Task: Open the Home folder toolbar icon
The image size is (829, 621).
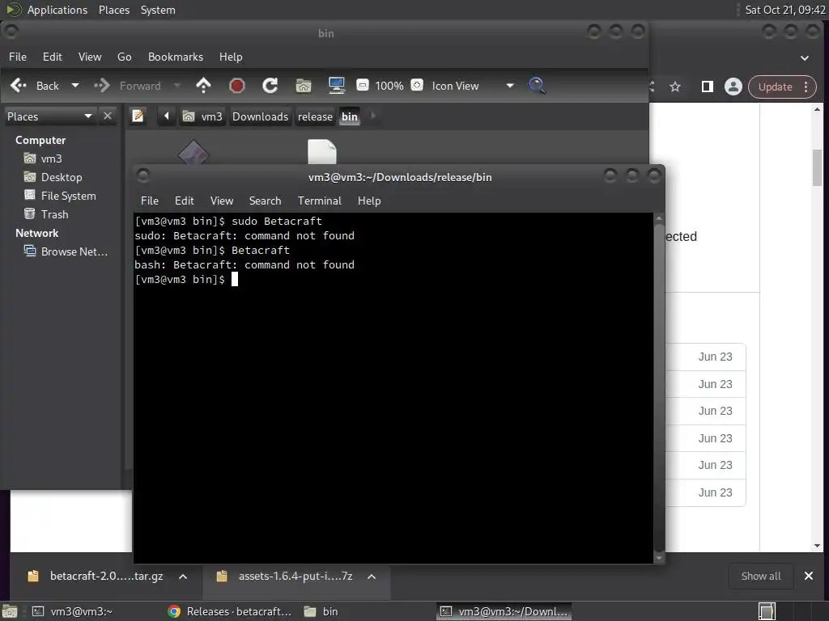Action: 304,86
